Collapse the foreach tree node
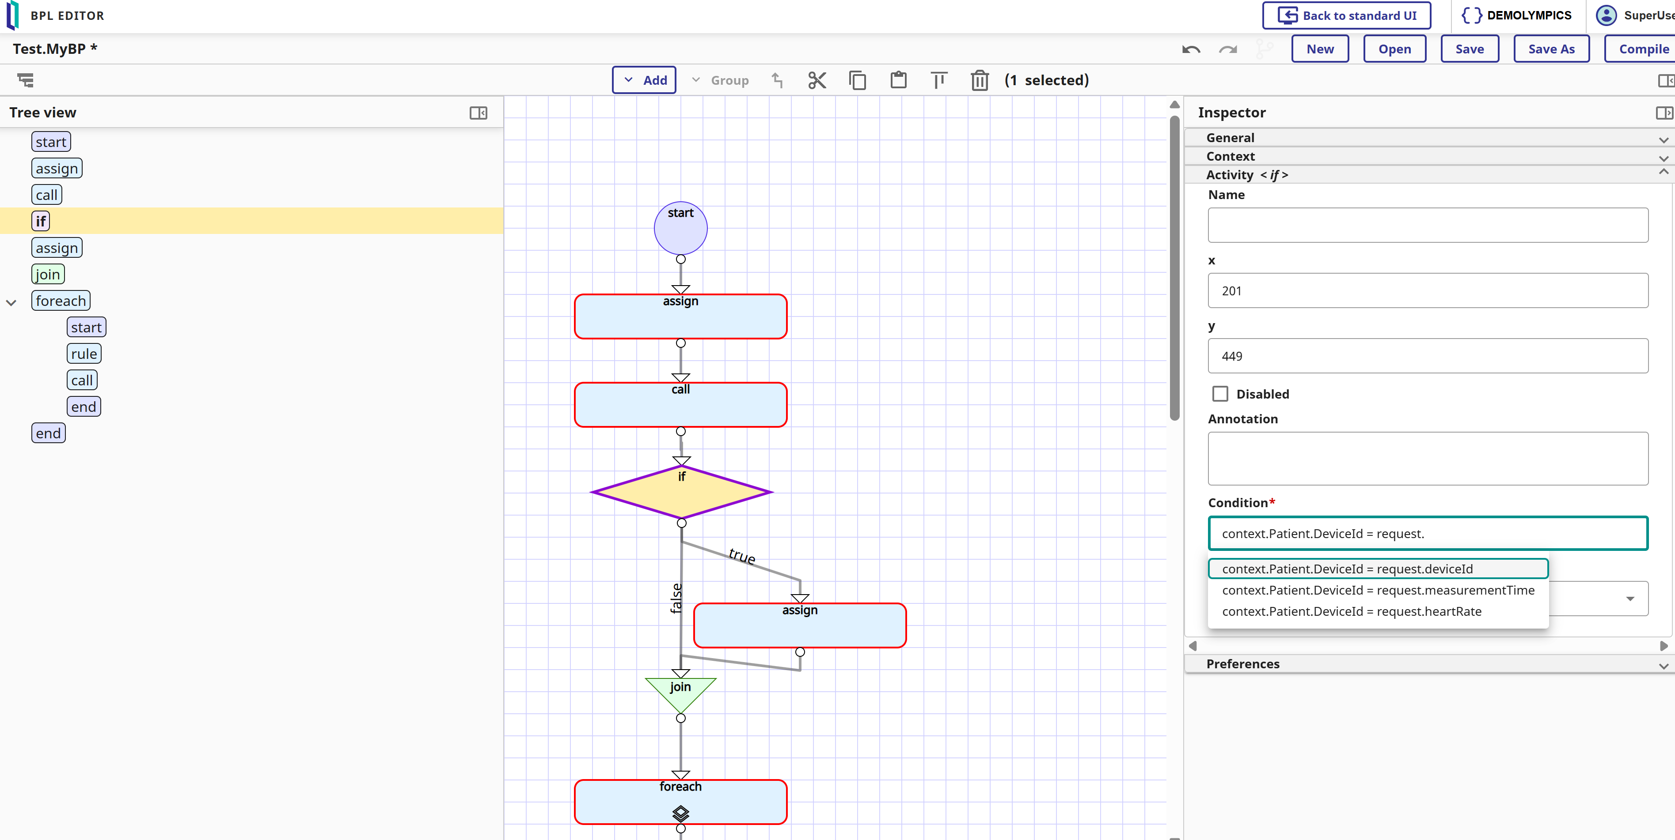1675x840 pixels. tap(11, 302)
